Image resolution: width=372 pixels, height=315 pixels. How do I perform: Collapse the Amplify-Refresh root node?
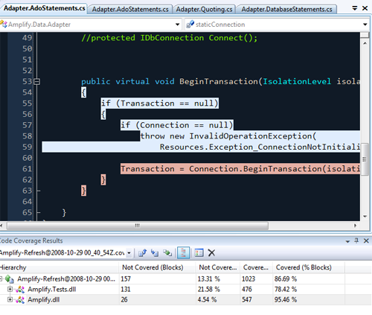[x=1, y=279]
